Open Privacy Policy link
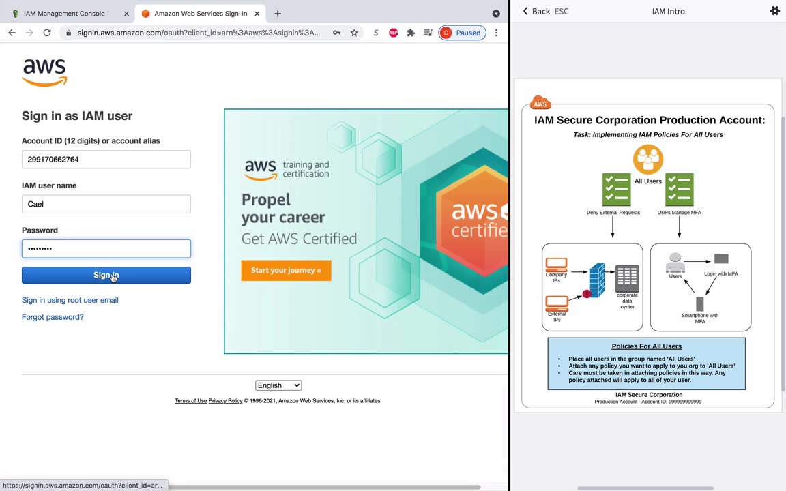 coord(225,401)
